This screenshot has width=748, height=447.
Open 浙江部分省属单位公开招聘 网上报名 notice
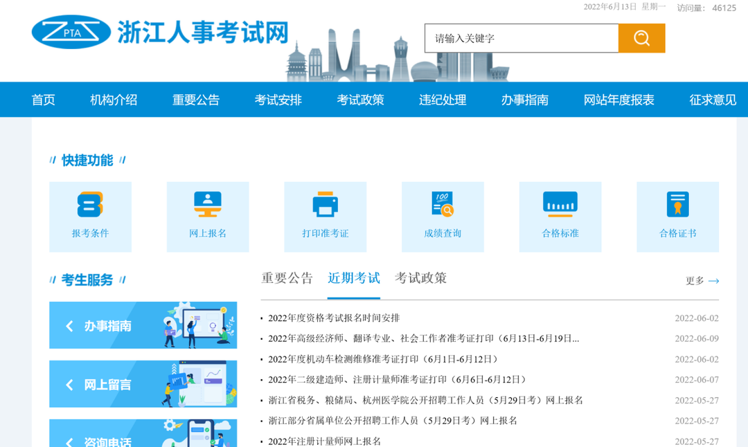393,420
